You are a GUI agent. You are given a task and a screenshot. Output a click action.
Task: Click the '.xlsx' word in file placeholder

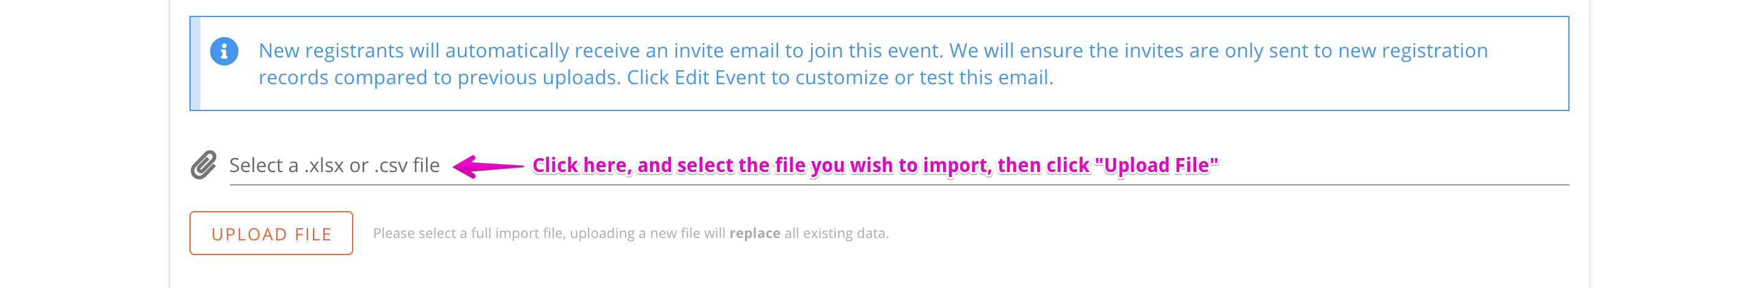tap(324, 166)
